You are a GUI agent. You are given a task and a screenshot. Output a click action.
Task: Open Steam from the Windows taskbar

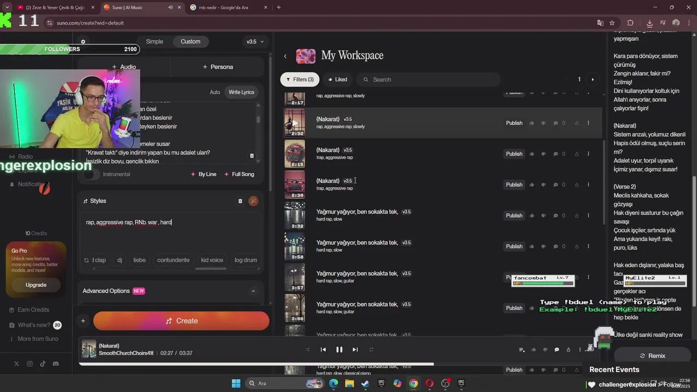[365, 383]
